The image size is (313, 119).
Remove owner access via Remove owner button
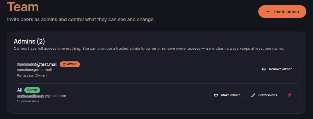pos(277,70)
